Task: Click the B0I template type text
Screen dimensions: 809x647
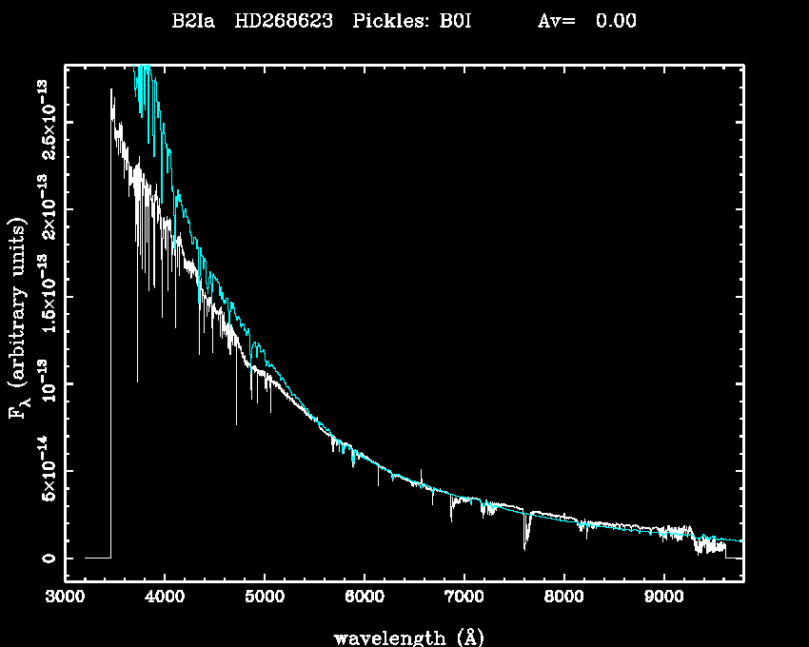Action: [455, 21]
